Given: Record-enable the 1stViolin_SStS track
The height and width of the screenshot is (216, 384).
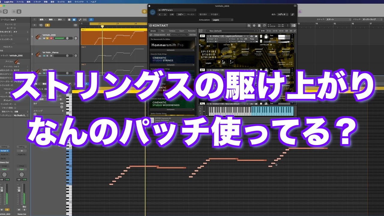Looking at the screenshot, I should point(51,38).
